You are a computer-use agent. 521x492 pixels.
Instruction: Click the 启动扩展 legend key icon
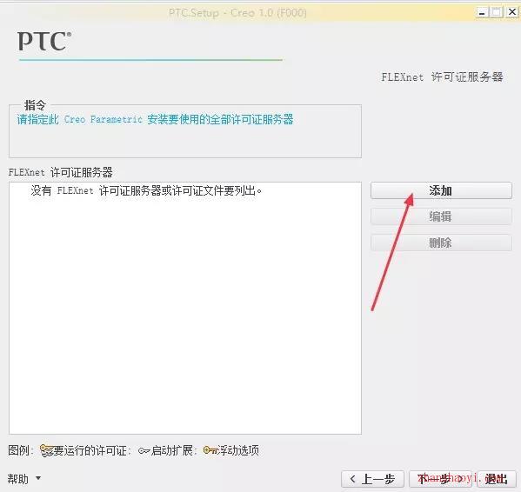pyautogui.click(x=144, y=451)
